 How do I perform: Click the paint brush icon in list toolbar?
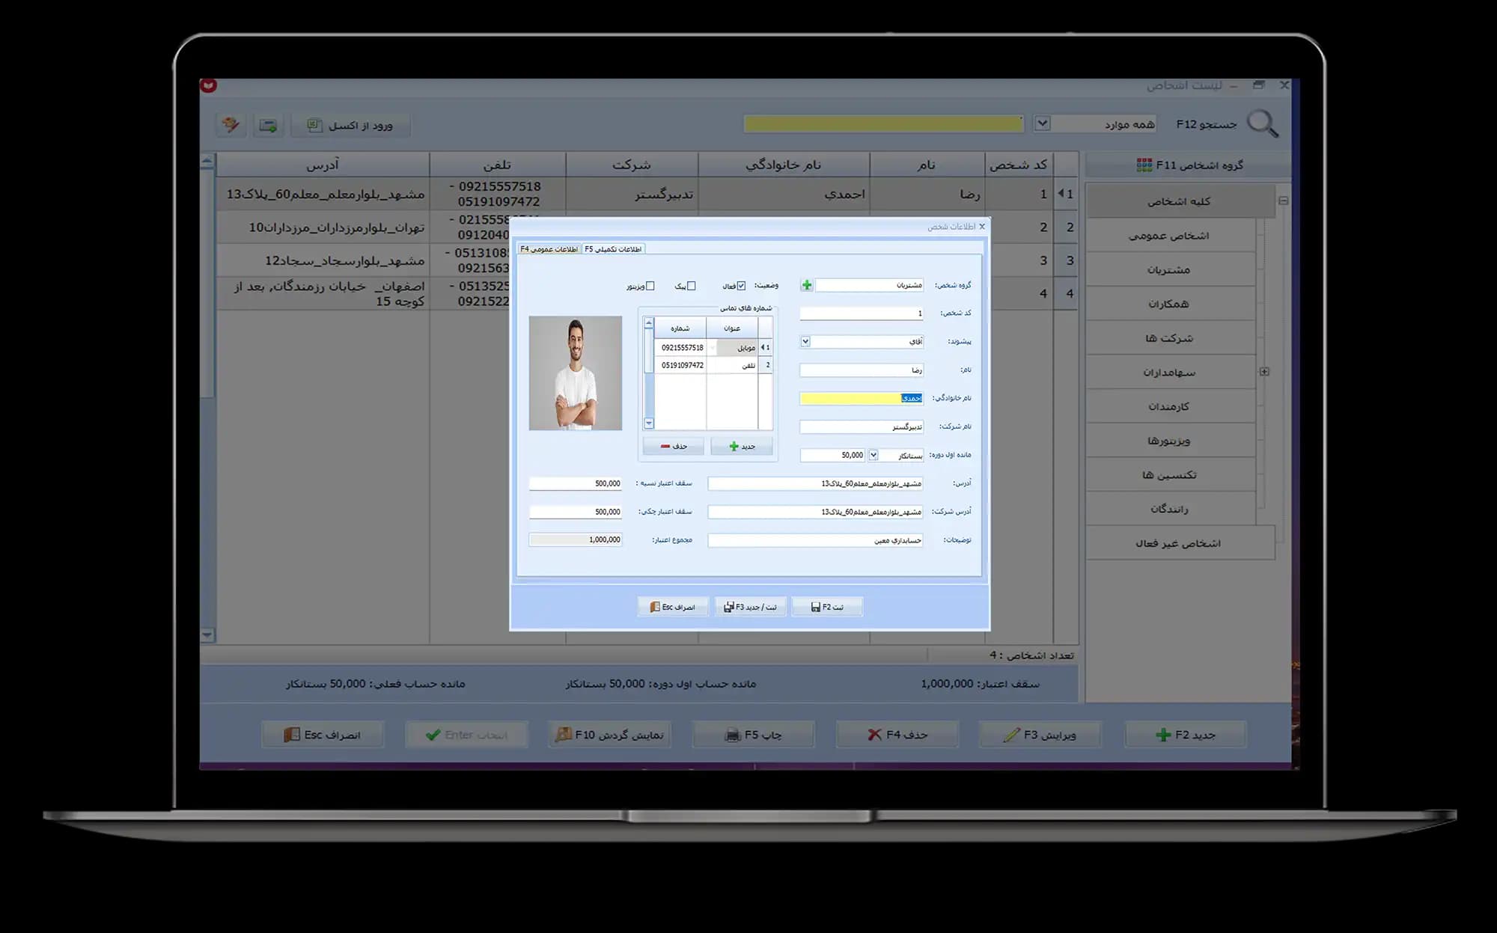(231, 125)
